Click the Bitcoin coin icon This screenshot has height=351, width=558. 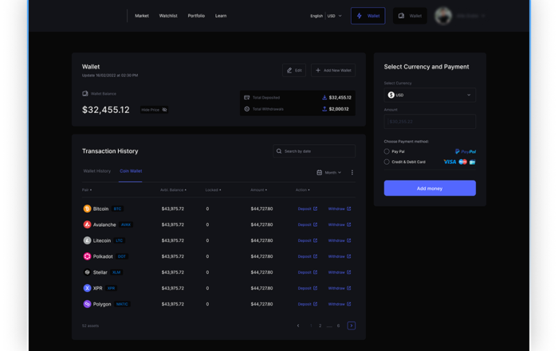pyautogui.click(x=87, y=209)
